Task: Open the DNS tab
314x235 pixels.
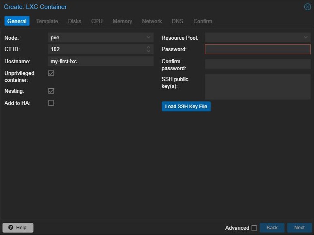Action: (177, 21)
